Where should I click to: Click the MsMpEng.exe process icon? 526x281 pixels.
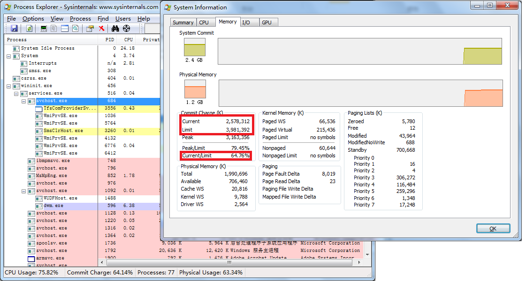(31, 176)
